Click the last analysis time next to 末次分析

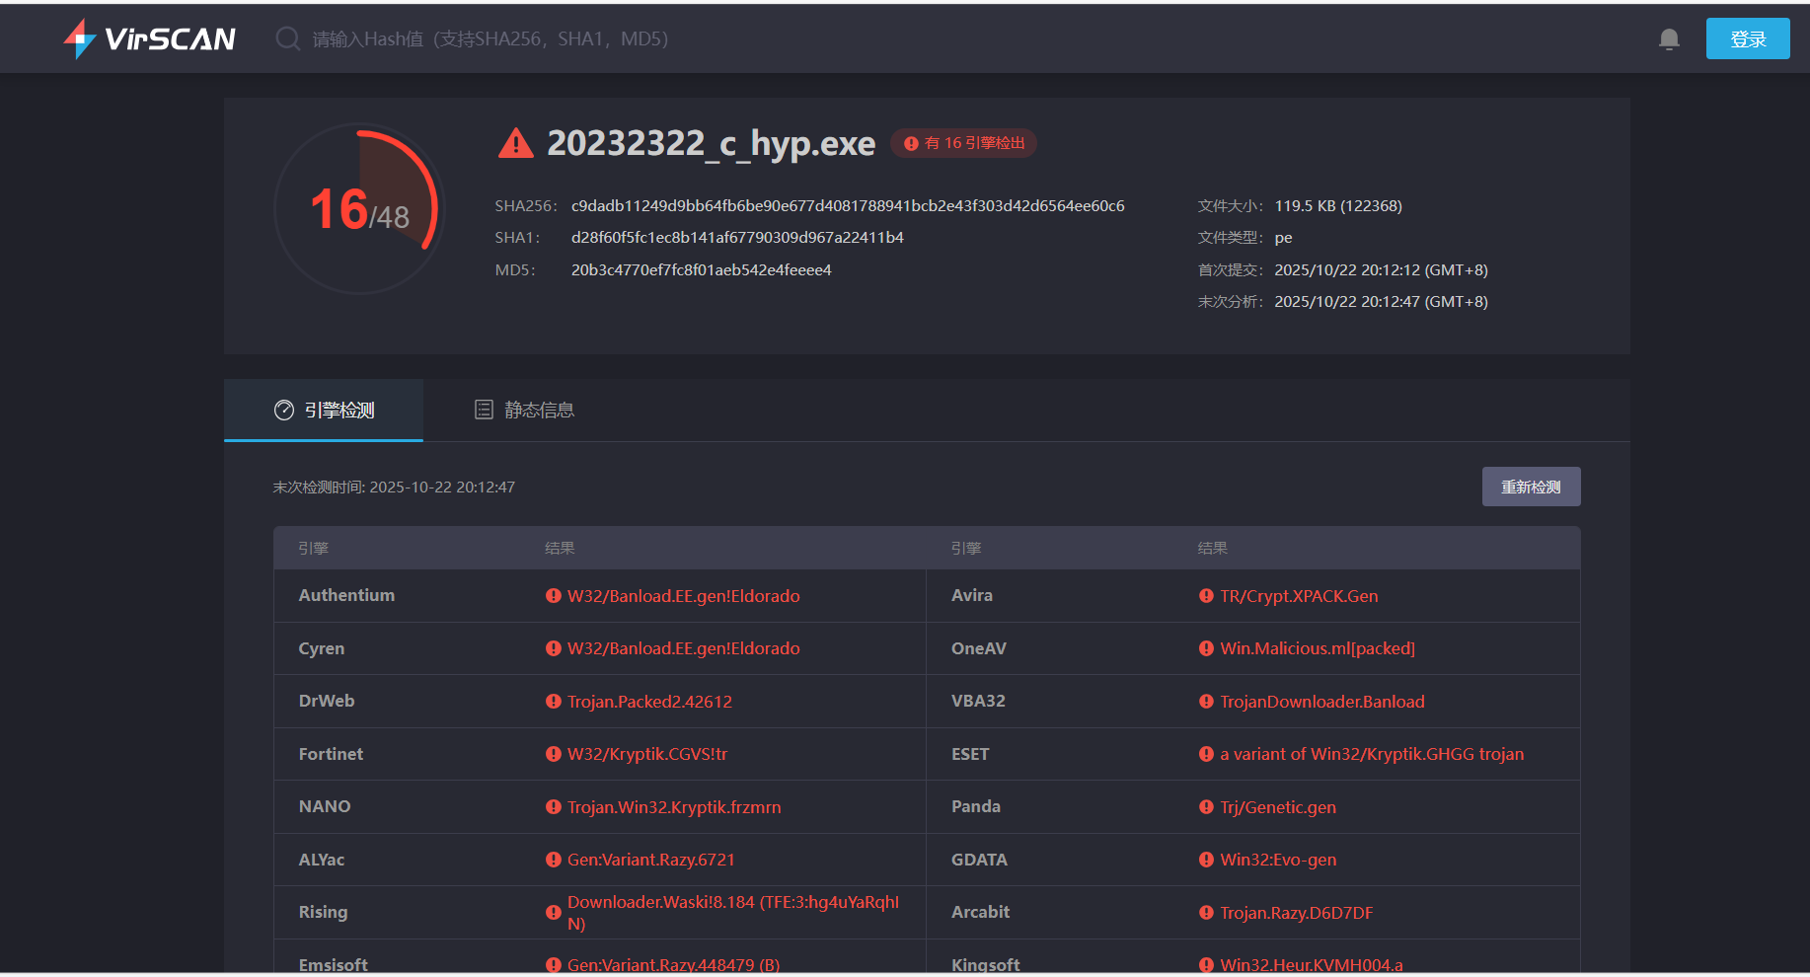click(1381, 302)
